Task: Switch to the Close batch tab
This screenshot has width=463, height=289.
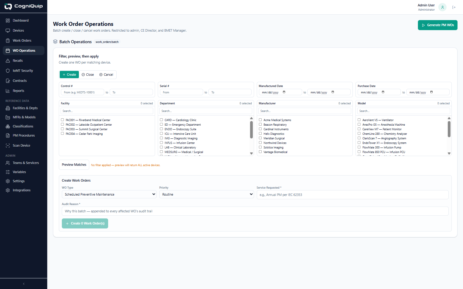Action: [88, 75]
